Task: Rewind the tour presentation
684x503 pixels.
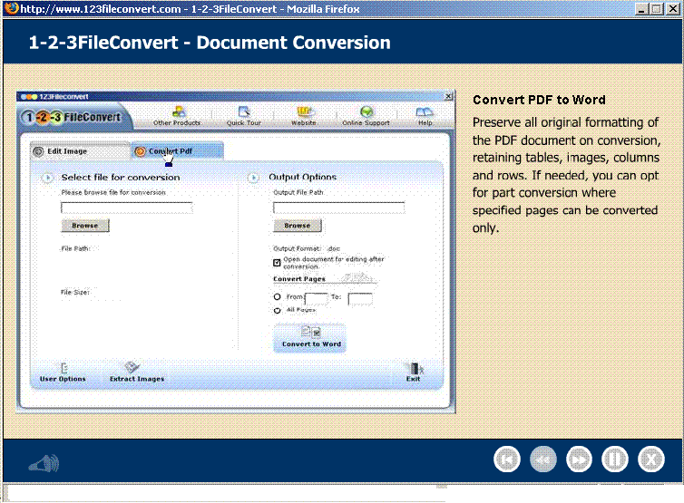Action: [543, 459]
